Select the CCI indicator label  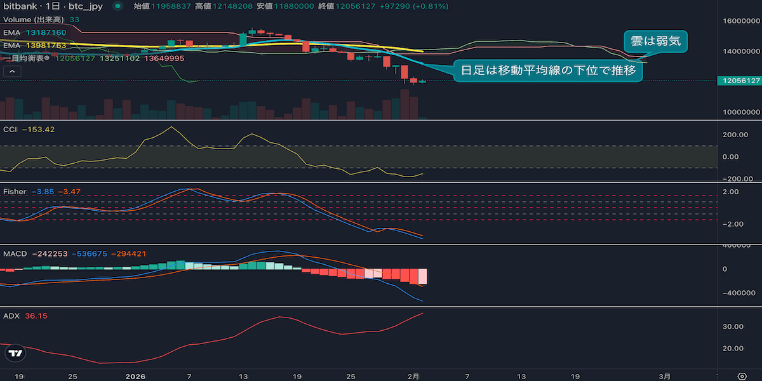tap(11, 130)
